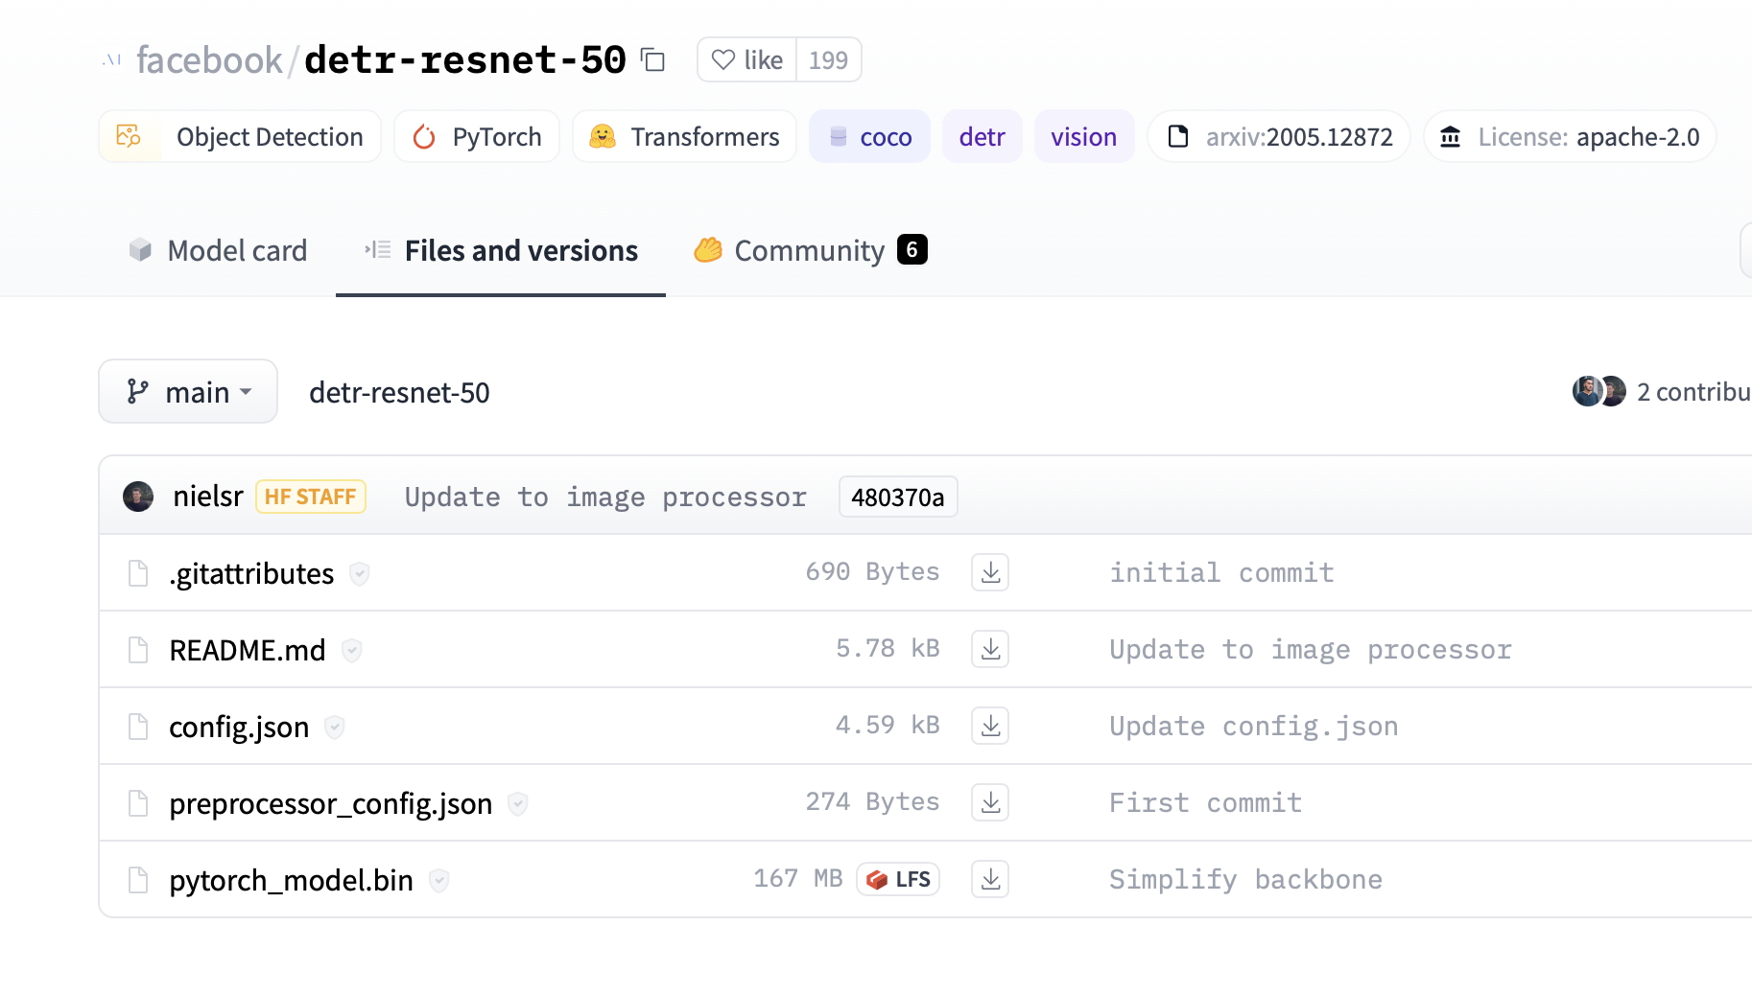Switch to the Files and versions tab
The image size is (1752, 995).
pos(501,250)
